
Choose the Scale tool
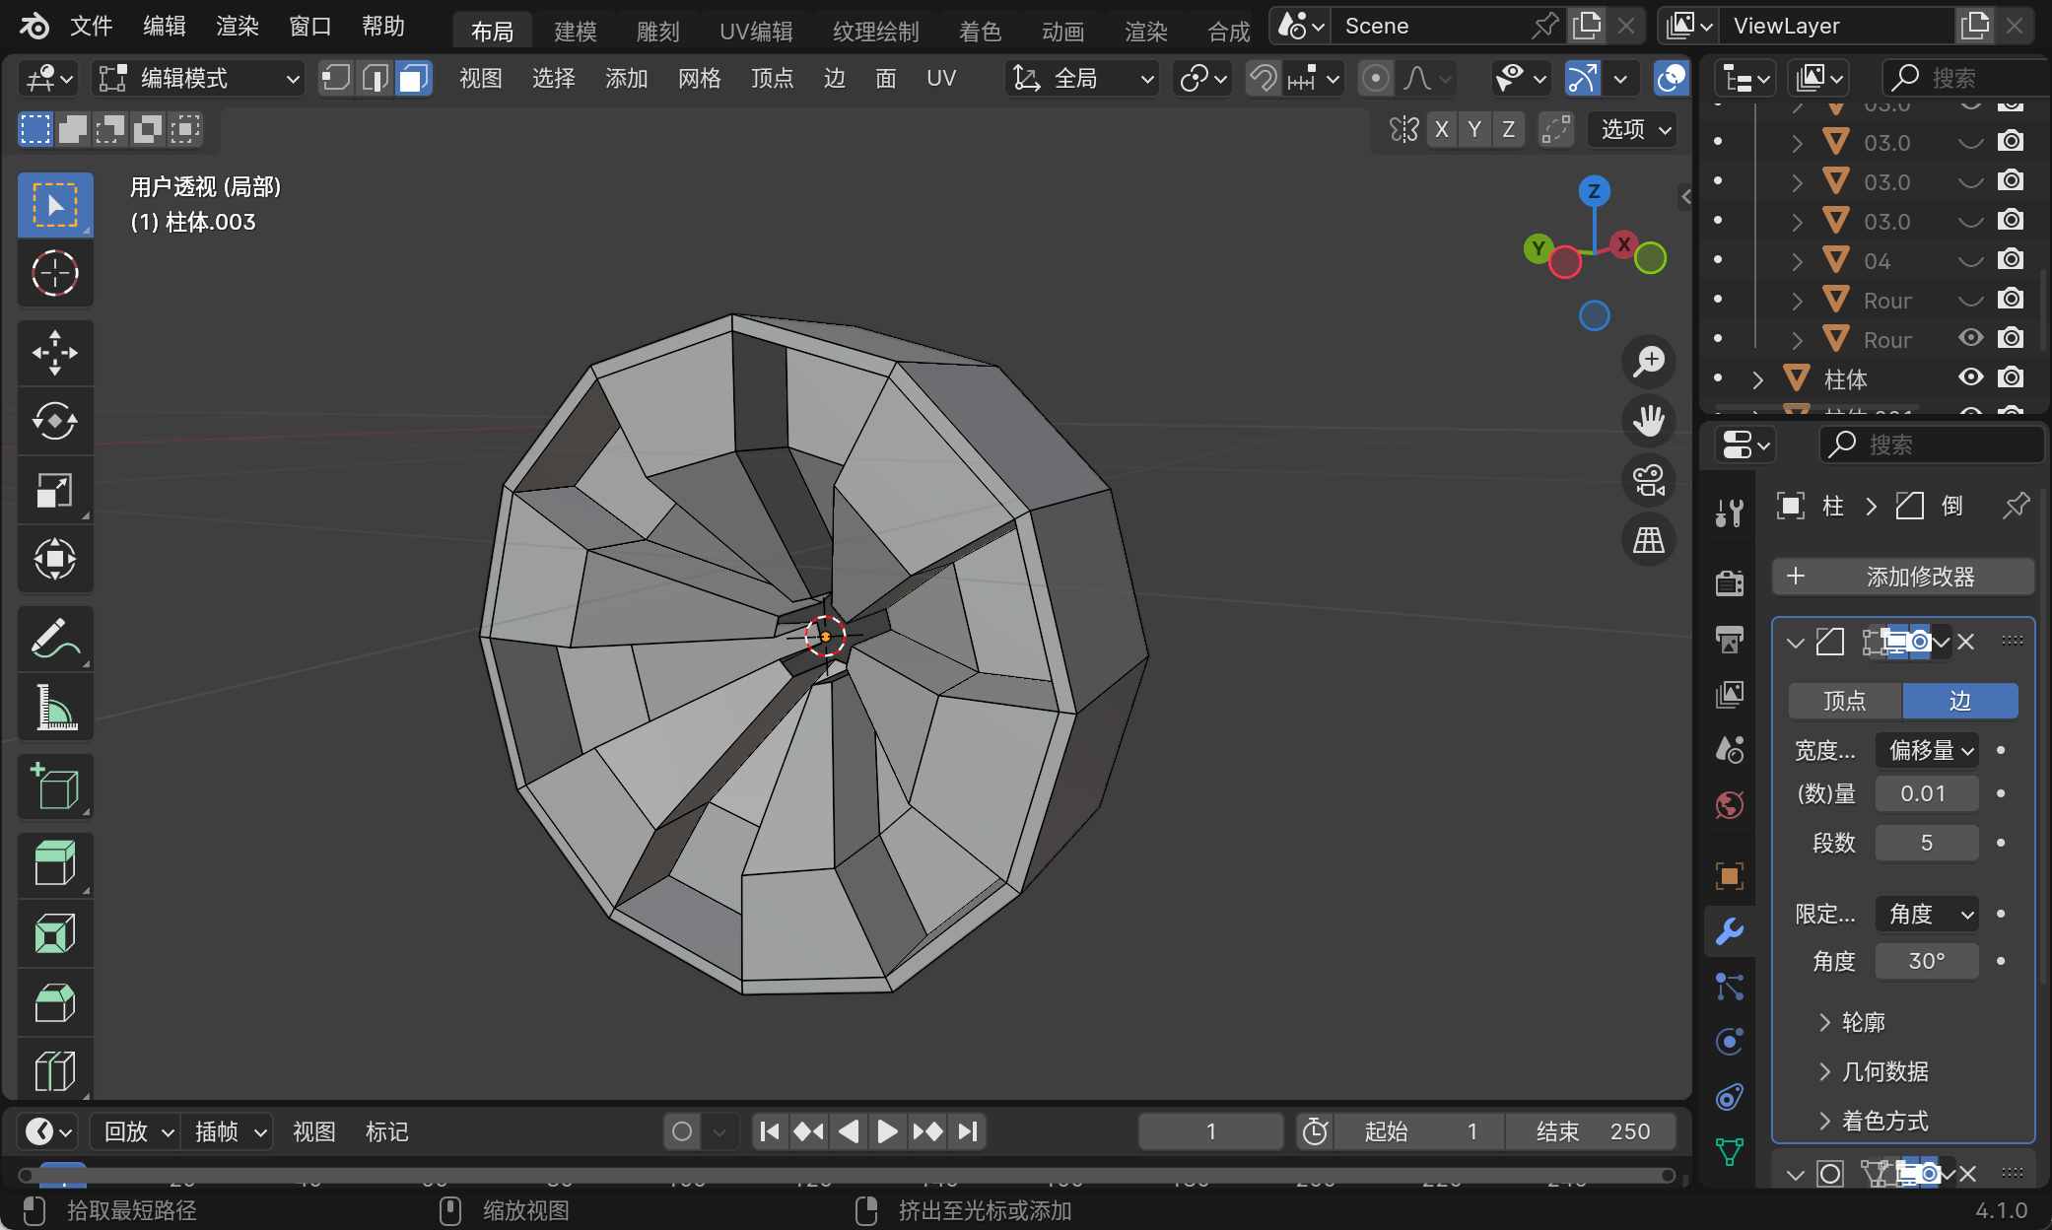(55, 490)
